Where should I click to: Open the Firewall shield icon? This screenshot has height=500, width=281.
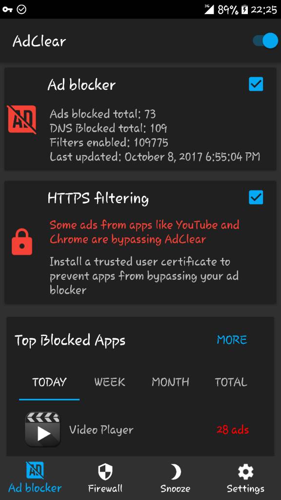coord(105,472)
